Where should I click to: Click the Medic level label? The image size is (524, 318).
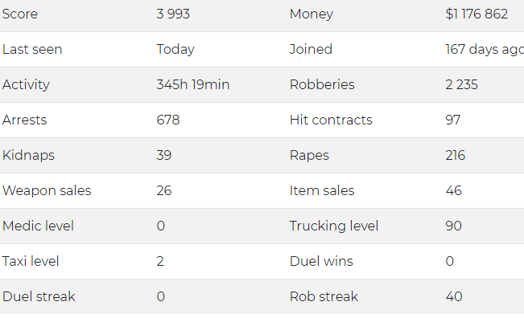38,226
